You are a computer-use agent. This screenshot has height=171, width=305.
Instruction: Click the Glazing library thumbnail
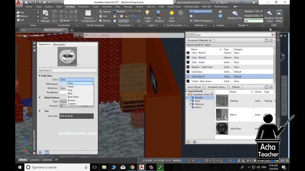pyautogui.click(x=222, y=101)
